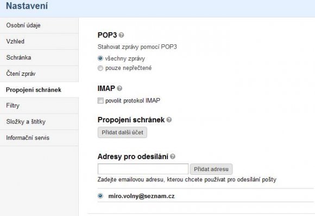The width and height of the screenshot is (315, 216).
Task: Go to the Schránka settings section
Action: tap(39, 57)
